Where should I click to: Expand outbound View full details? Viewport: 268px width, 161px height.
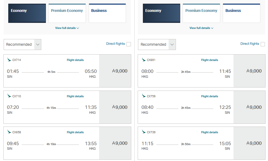coord(67,28)
